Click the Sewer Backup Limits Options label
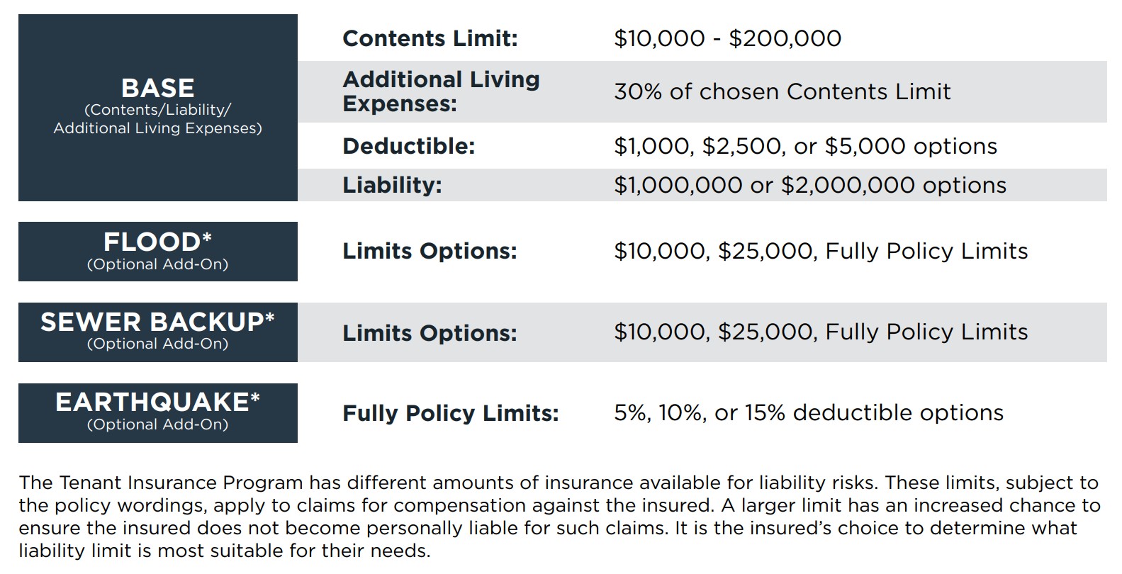 [x=430, y=333]
